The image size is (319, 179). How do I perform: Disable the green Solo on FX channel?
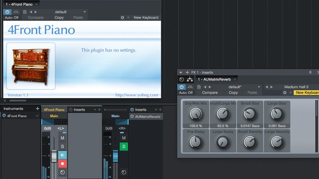coord(124,146)
